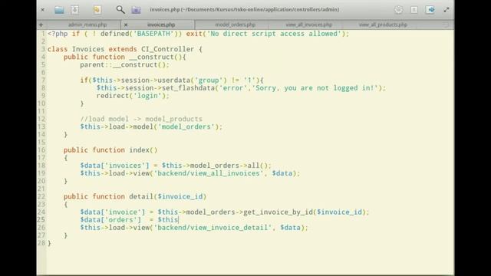
Task: Add a new tab with the plus button
Action: [x=41, y=25]
